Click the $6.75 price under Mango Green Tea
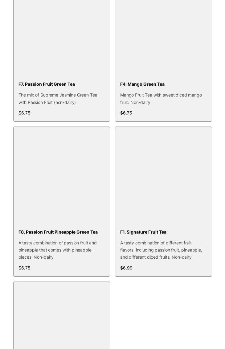This screenshot has height=349, width=225. coord(126,113)
